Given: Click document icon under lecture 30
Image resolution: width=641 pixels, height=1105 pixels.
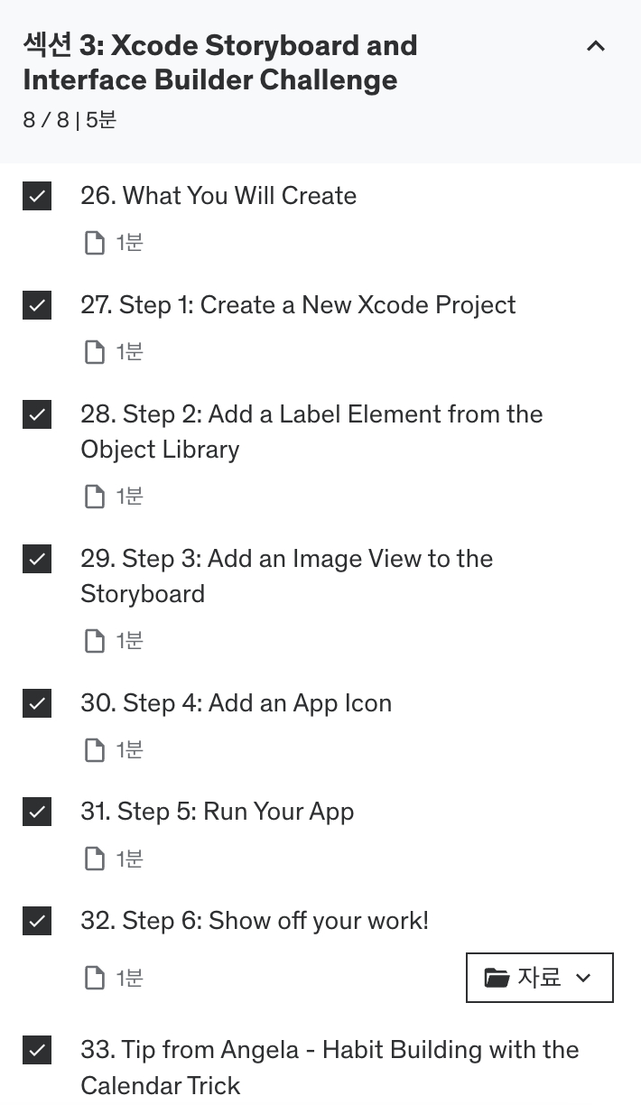Looking at the screenshot, I should tap(94, 750).
